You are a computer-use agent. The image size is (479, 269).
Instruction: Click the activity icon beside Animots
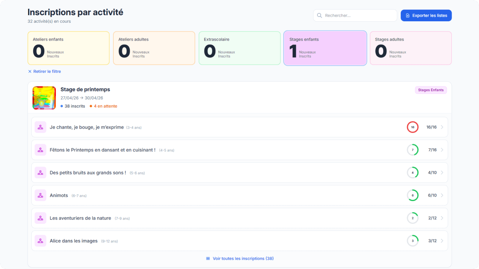point(40,195)
